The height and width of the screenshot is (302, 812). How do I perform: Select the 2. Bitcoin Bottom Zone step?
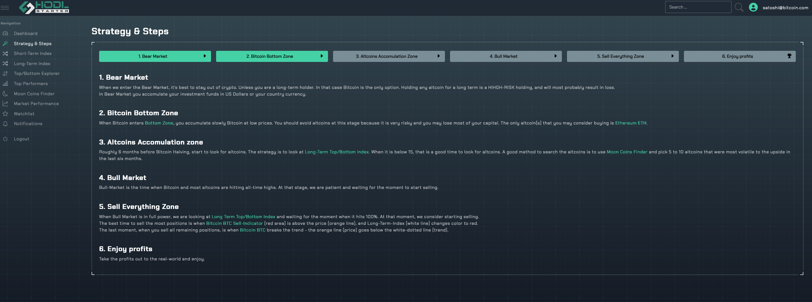[x=272, y=56]
